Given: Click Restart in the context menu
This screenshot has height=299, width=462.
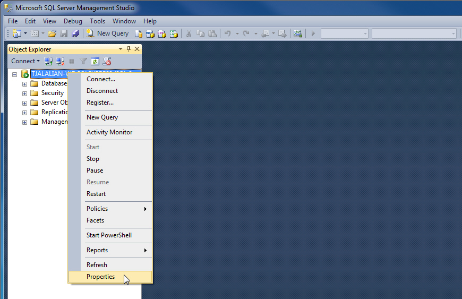Looking at the screenshot, I should tap(96, 194).
